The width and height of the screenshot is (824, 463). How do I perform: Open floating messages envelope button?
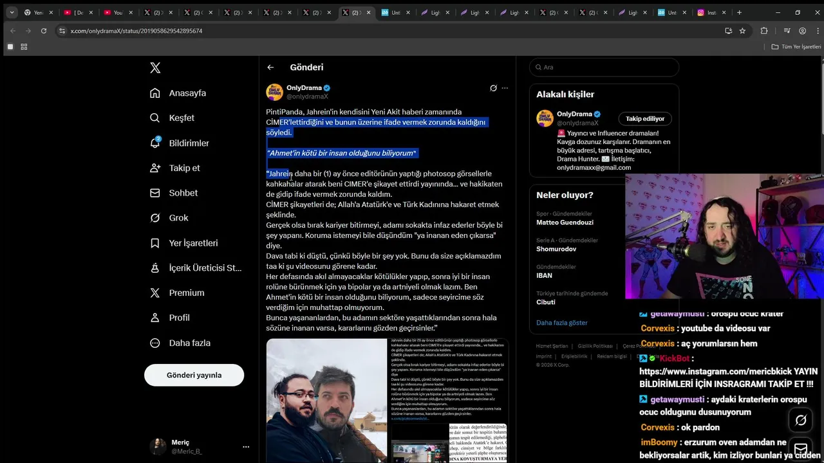click(801, 449)
